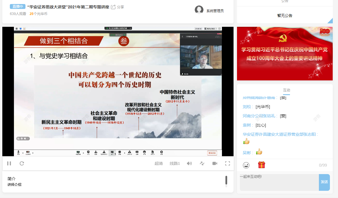Viewport: 338px width, 198px height.
Task: Enter fullscreen mode with the corner-brackets icon
Action: coord(227,163)
